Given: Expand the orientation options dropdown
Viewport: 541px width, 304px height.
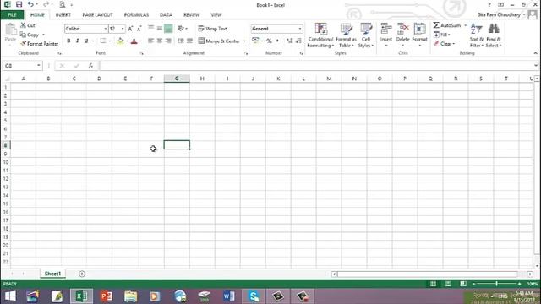Looking at the screenshot, I should point(187,29).
